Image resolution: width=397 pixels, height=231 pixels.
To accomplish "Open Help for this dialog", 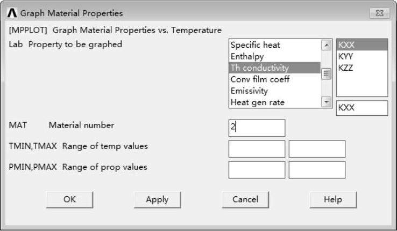I will coord(332,199).
